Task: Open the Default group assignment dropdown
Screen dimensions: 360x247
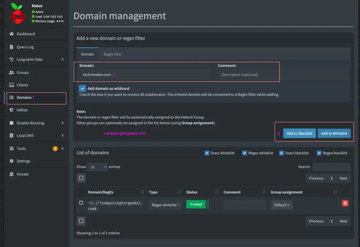Action: point(282,205)
